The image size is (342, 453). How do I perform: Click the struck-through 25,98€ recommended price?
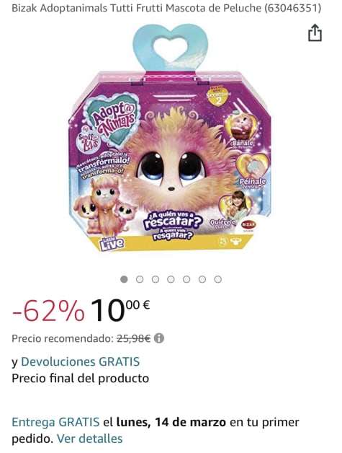coord(133,338)
